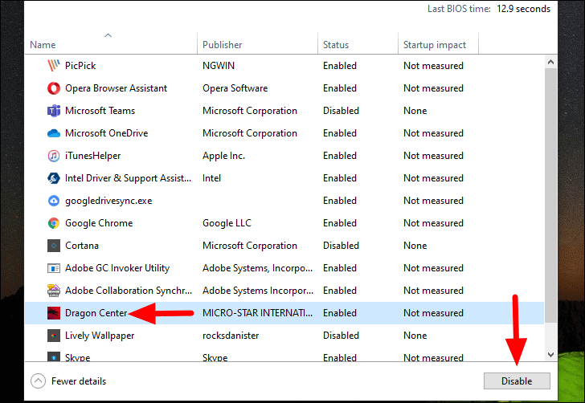Select the Cortana entry

(82, 246)
